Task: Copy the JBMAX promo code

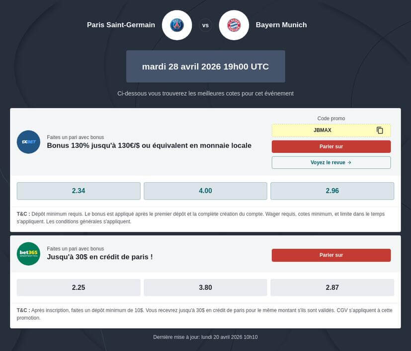Action: pyautogui.click(x=380, y=130)
